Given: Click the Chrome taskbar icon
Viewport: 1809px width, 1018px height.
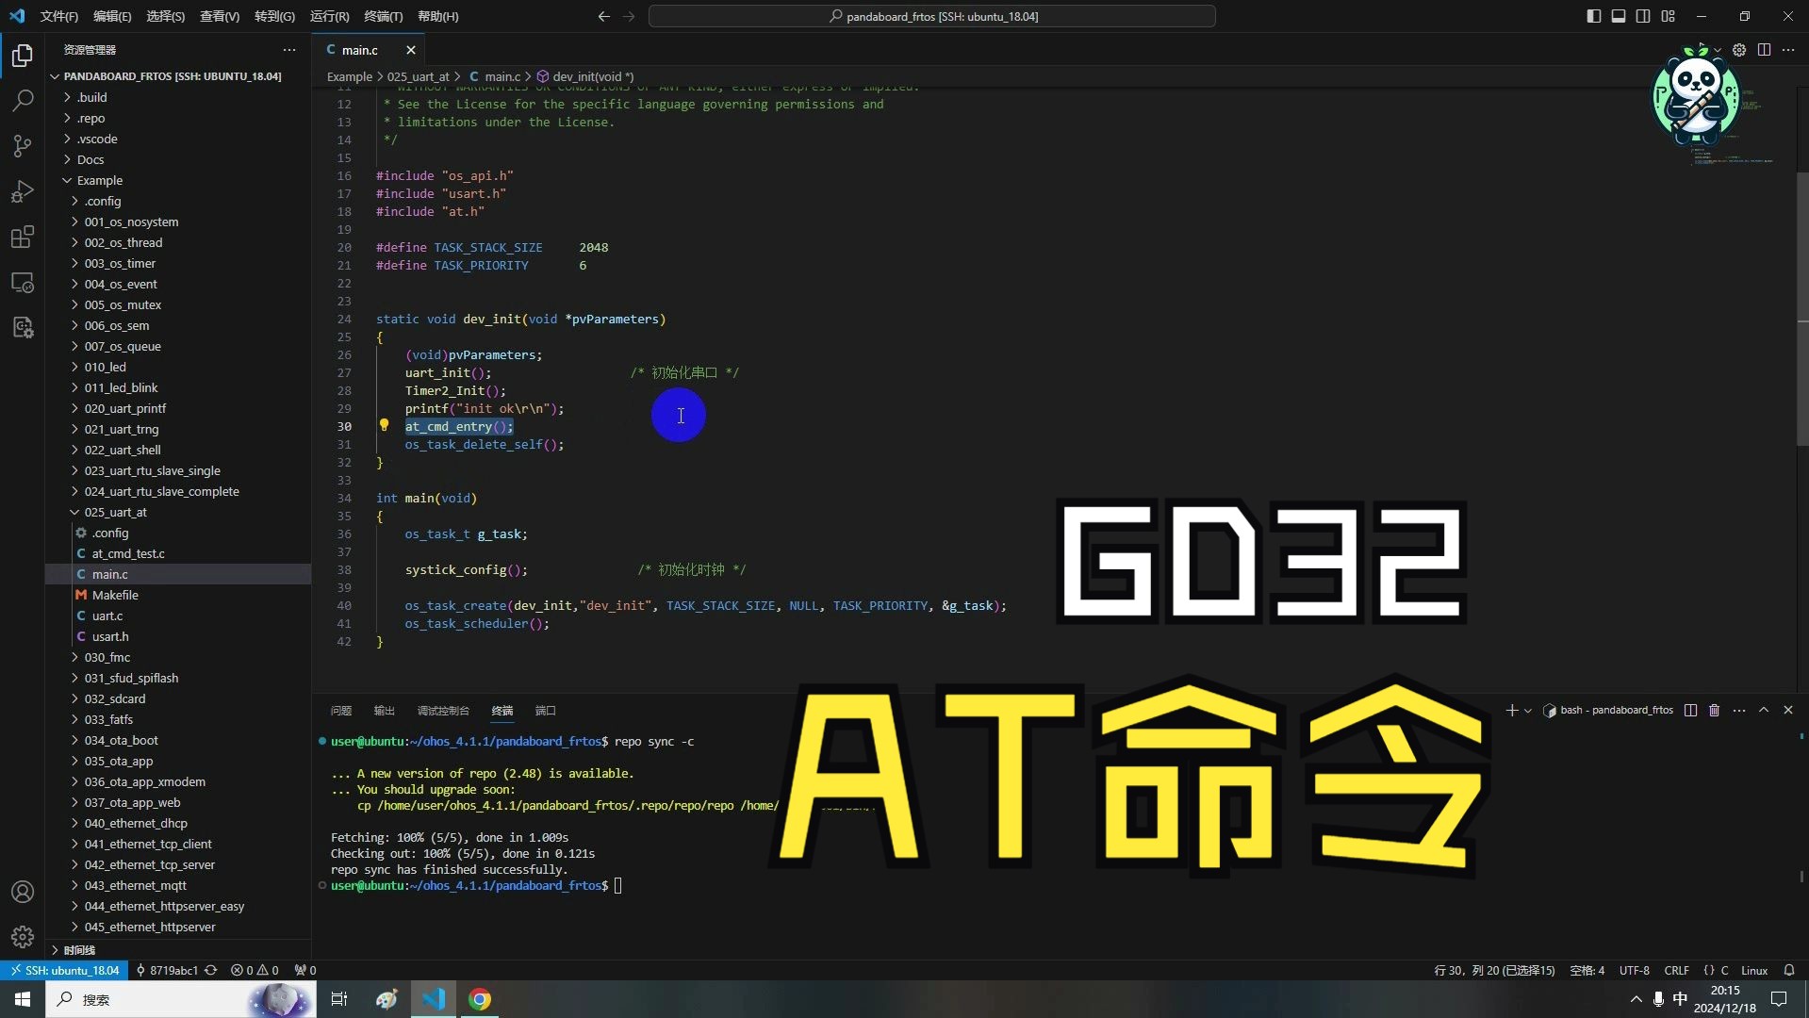Looking at the screenshot, I should click(480, 999).
